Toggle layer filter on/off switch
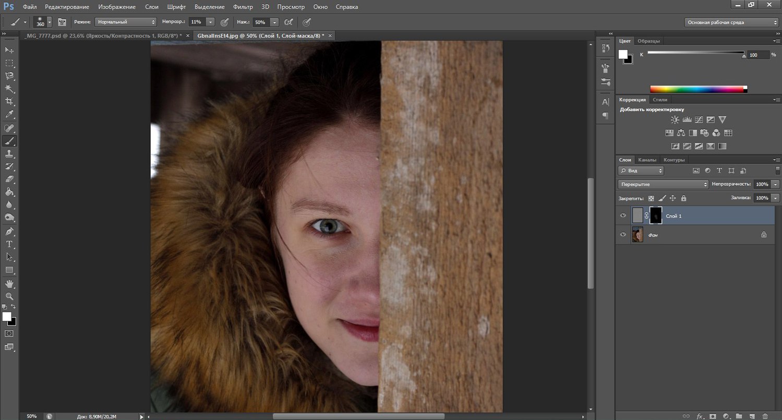The image size is (782, 420). 778,171
